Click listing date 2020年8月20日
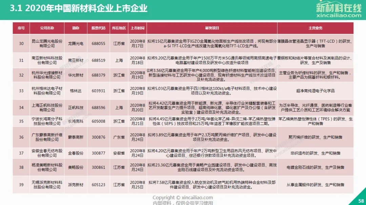The height and width of the screenshot is (205, 366). point(137,108)
